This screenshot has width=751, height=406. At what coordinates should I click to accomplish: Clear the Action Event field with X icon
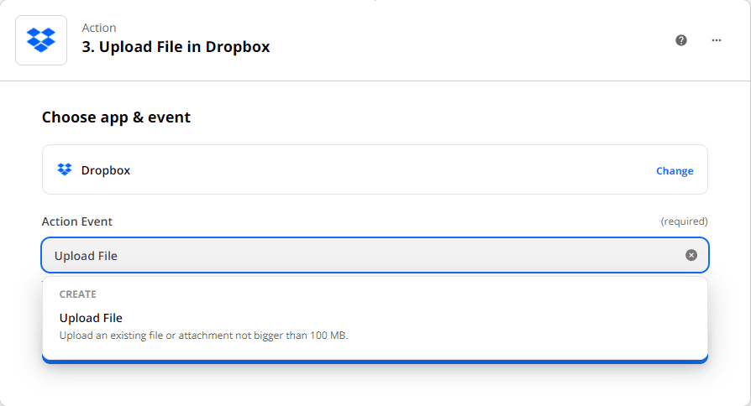(x=691, y=255)
